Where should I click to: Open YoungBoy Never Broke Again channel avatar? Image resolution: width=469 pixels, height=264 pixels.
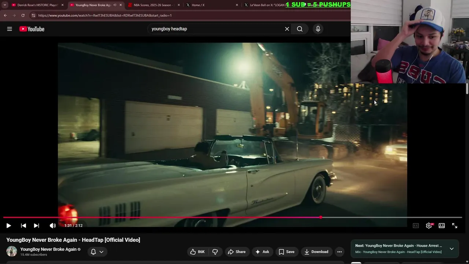(12, 252)
